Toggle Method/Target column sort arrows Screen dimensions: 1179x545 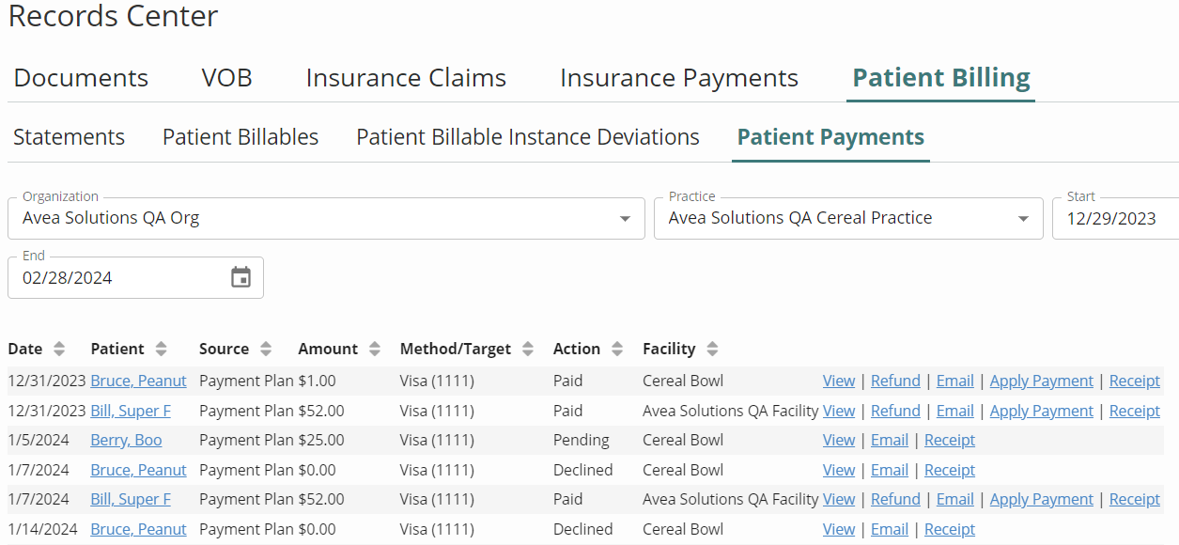click(528, 349)
